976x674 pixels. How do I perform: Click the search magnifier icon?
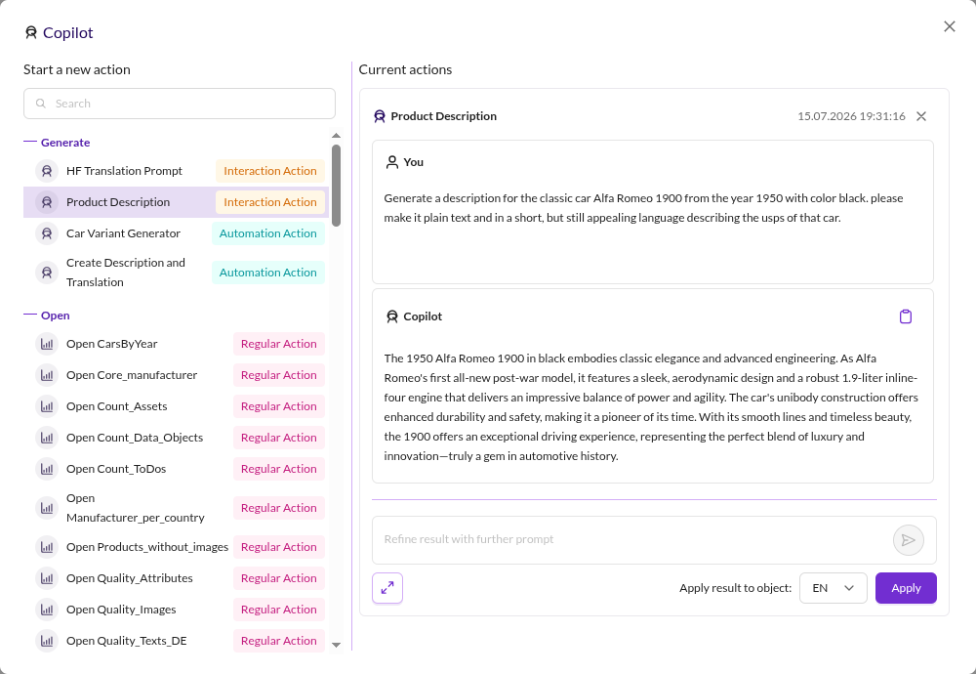41,104
